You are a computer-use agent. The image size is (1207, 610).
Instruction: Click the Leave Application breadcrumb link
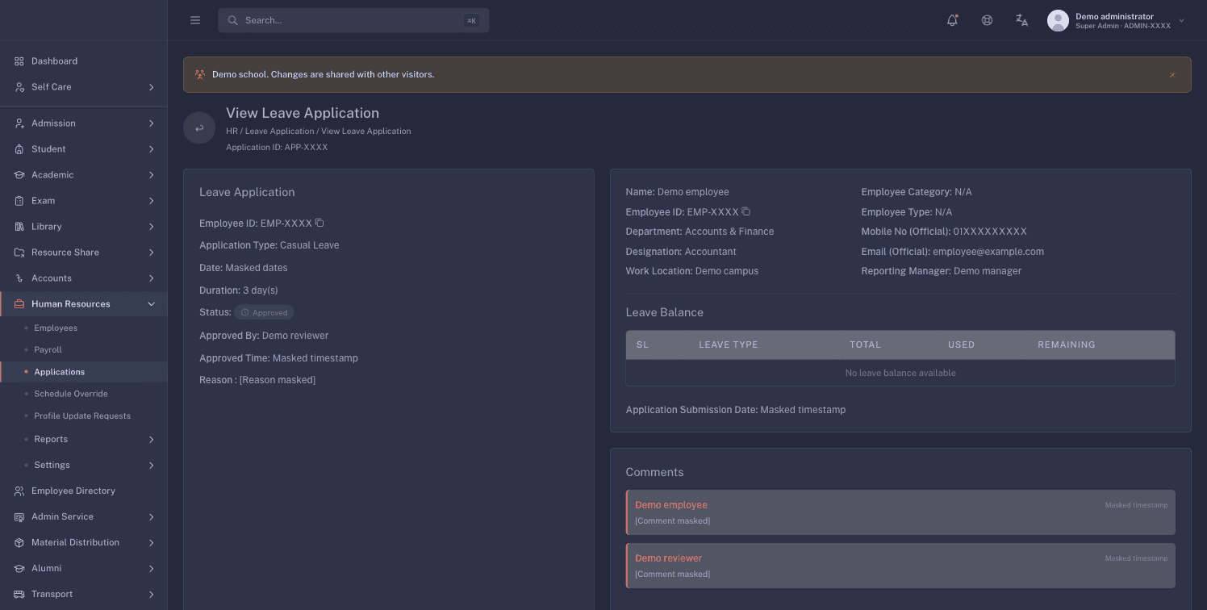click(279, 131)
